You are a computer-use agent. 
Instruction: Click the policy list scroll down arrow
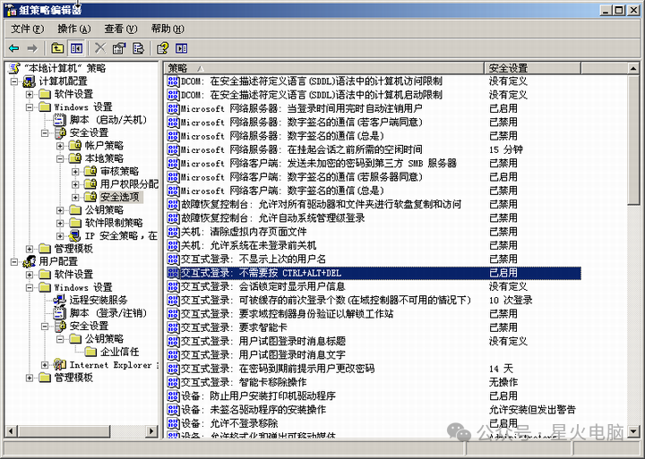coord(633,431)
